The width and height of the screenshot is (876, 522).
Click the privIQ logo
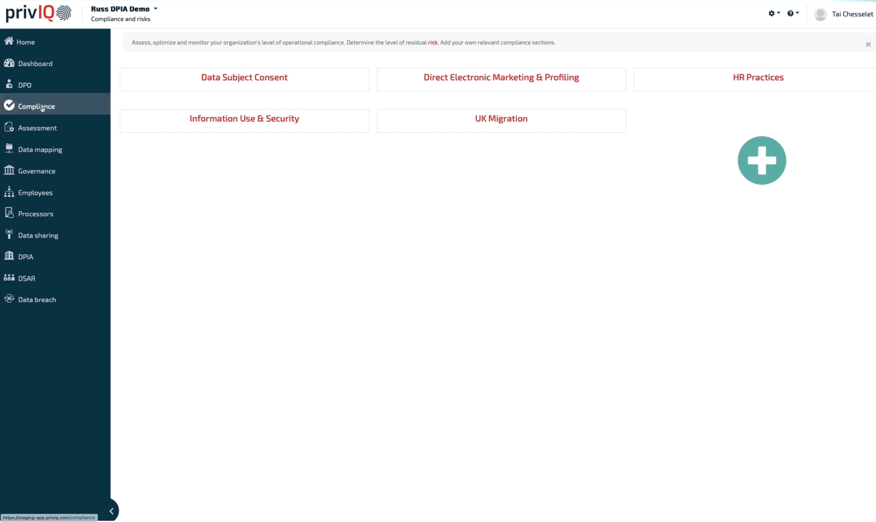point(38,13)
